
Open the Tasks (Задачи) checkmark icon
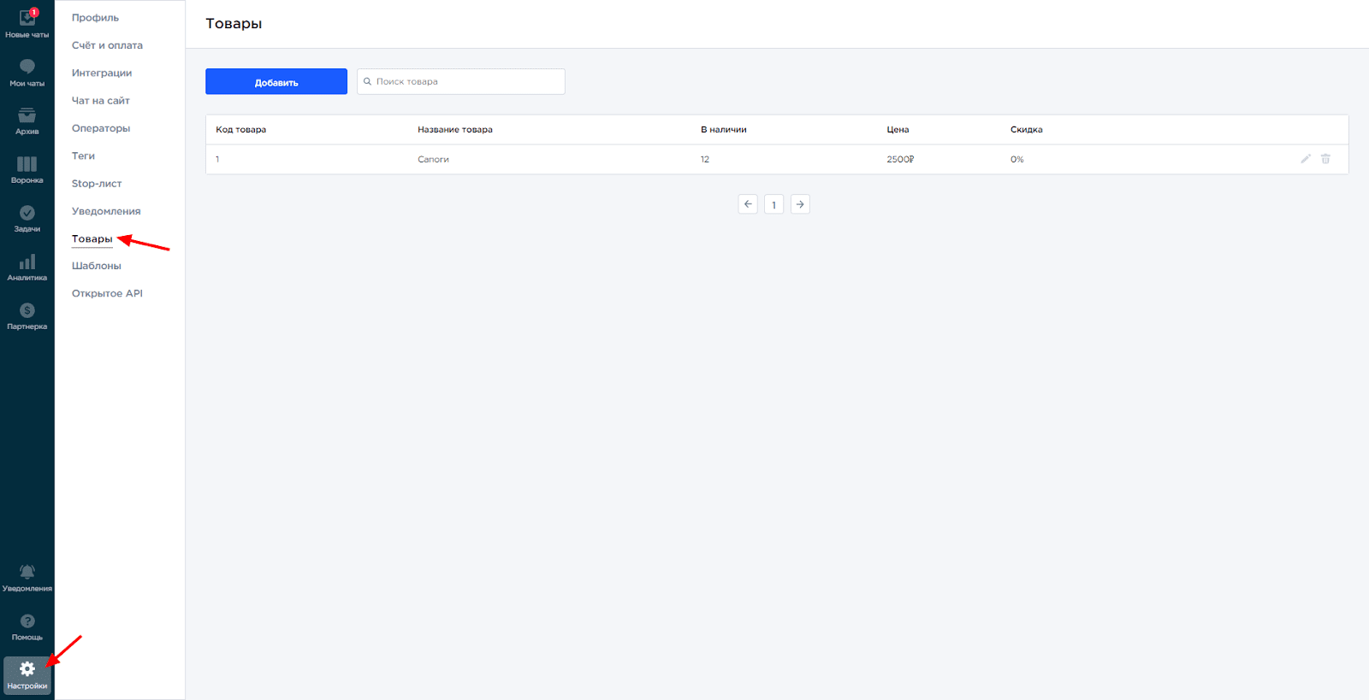[27, 214]
